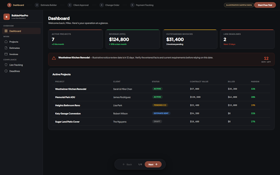Advance with the Next button

[153, 164]
